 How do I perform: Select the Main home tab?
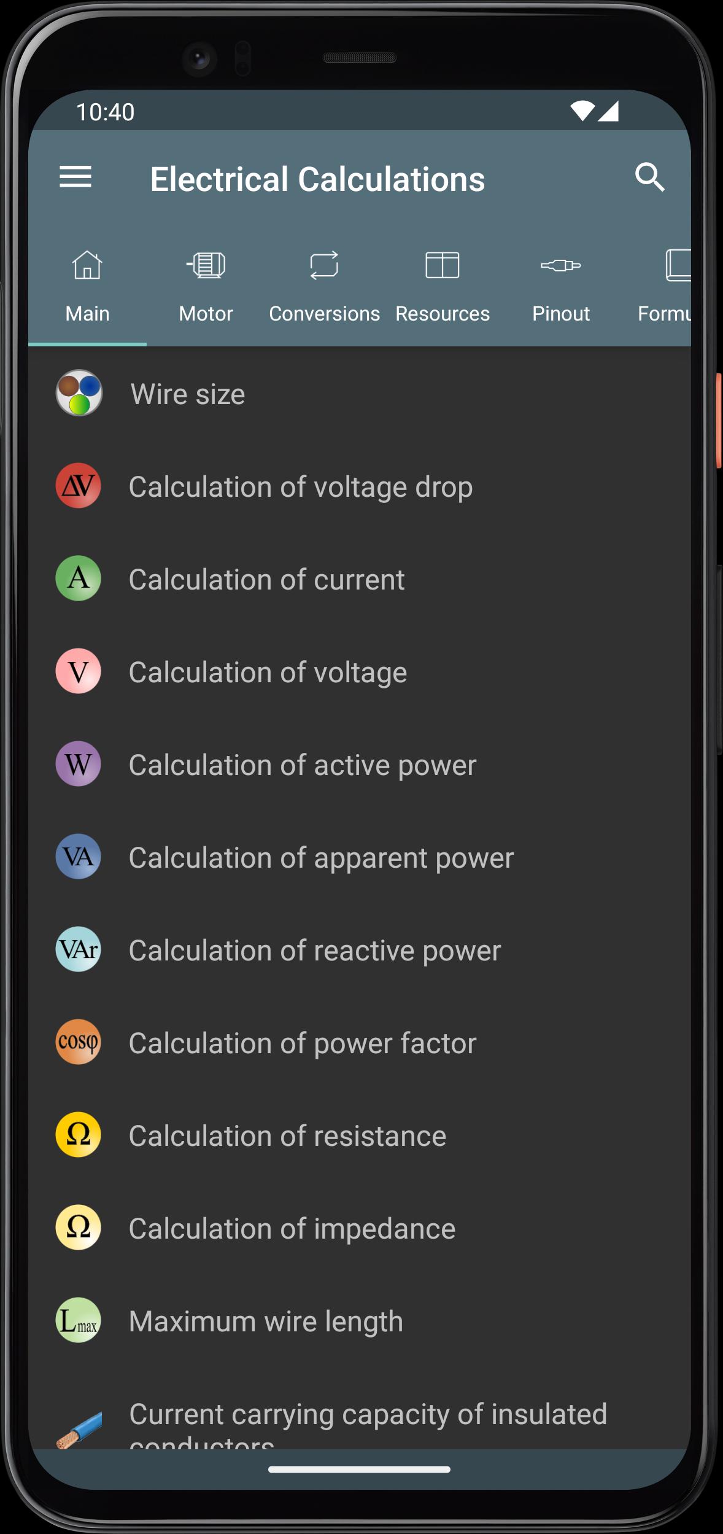coord(87,286)
